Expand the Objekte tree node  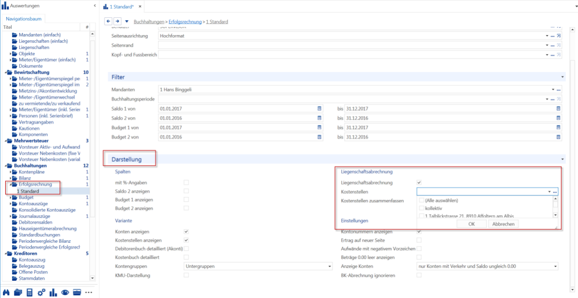coord(10,54)
